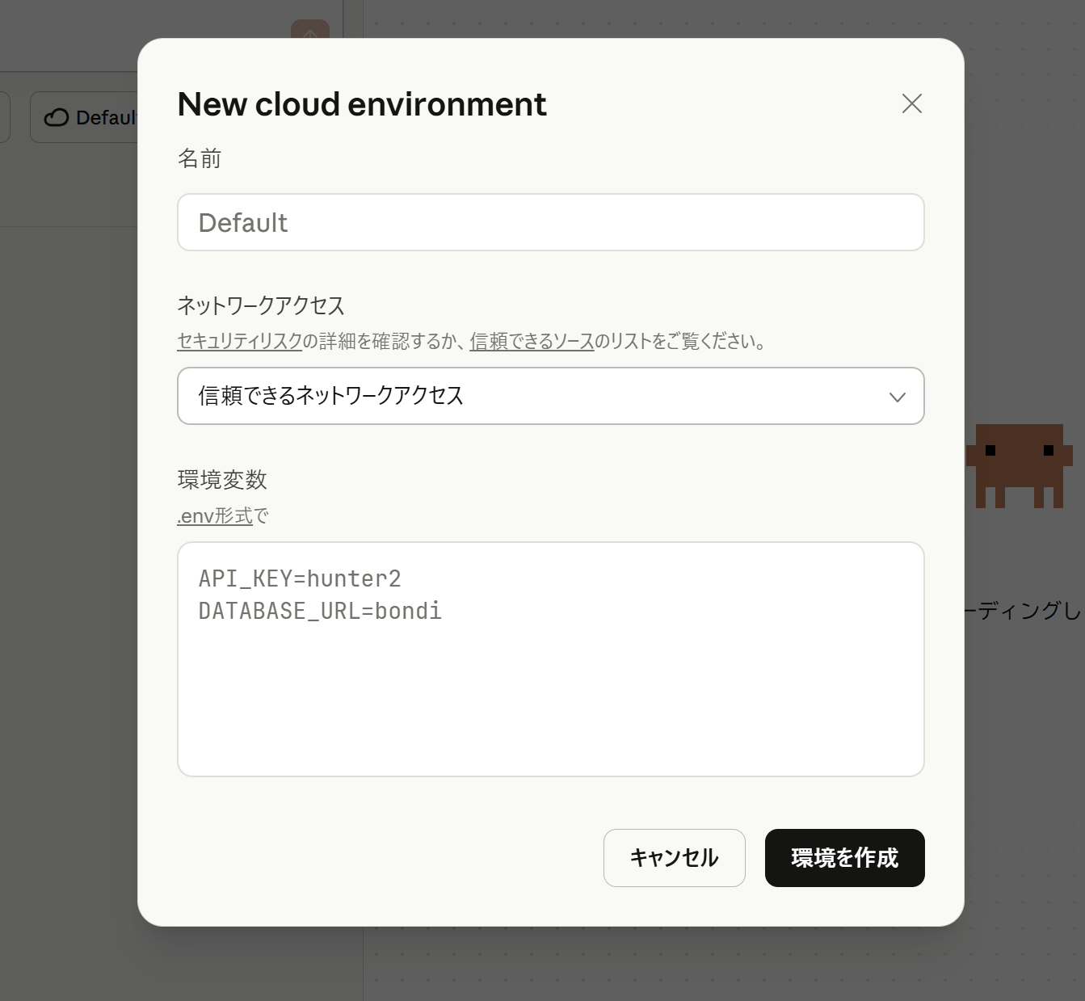Close the New cloud environment dialog
Screen dimensions: 1085x1001
coord(911,103)
